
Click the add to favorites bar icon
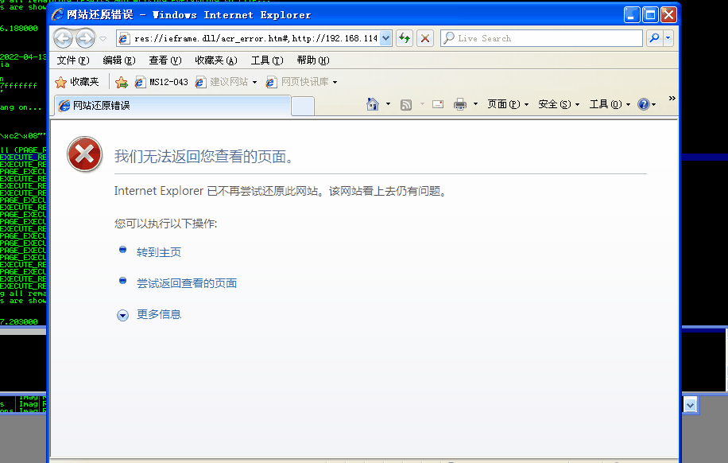122,82
